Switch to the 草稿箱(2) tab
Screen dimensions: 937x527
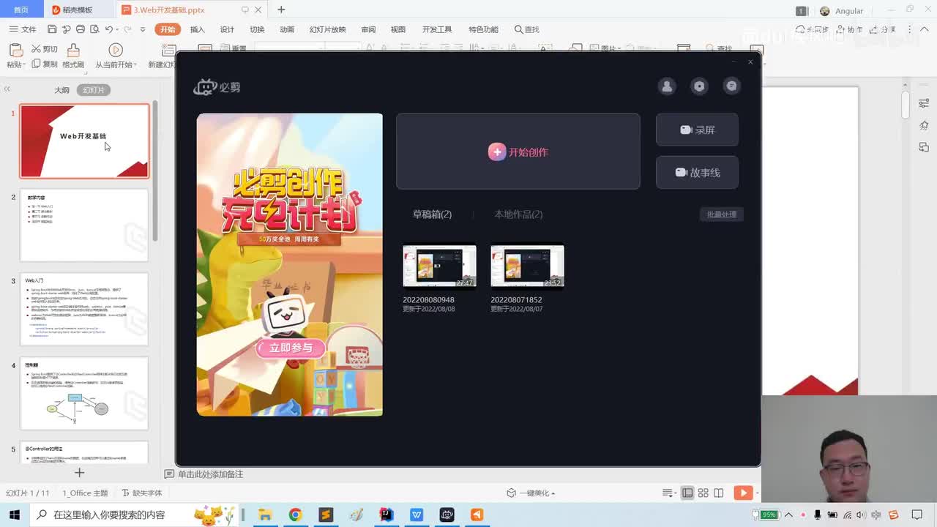pos(432,214)
